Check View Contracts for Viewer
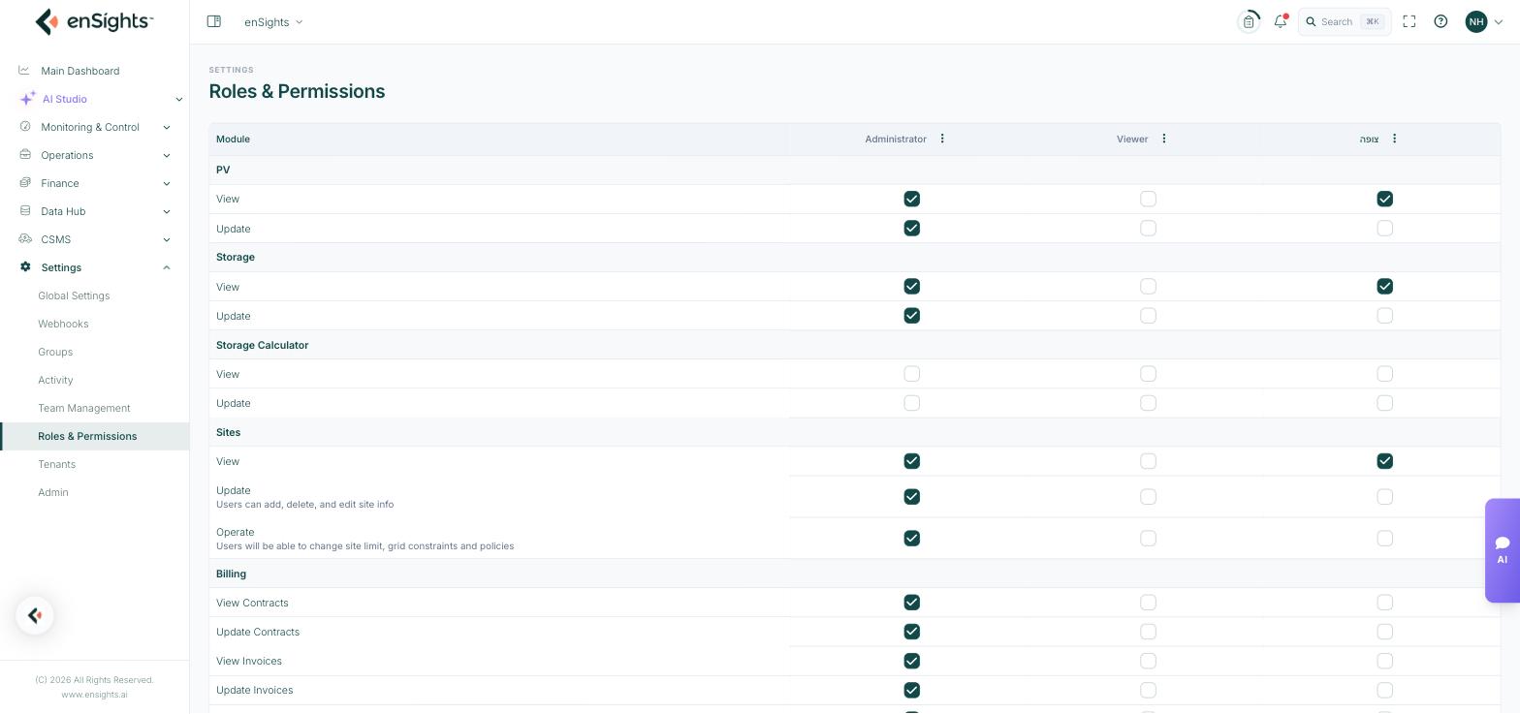The height and width of the screenshot is (714, 1520). pyautogui.click(x=1148, y=603)
